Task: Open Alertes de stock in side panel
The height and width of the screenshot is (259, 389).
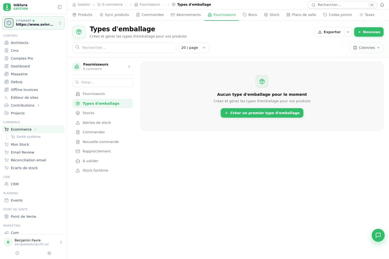Action: pos(103,123)
